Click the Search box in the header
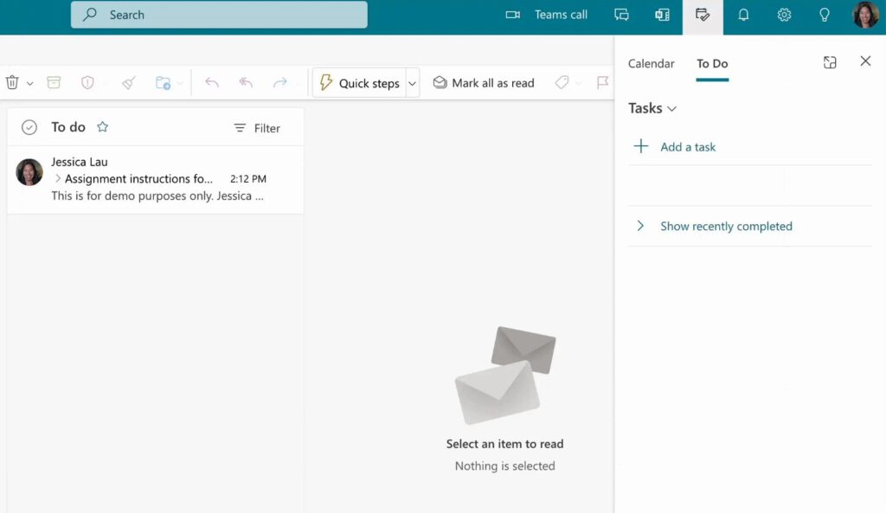 [x=219, y=15]
